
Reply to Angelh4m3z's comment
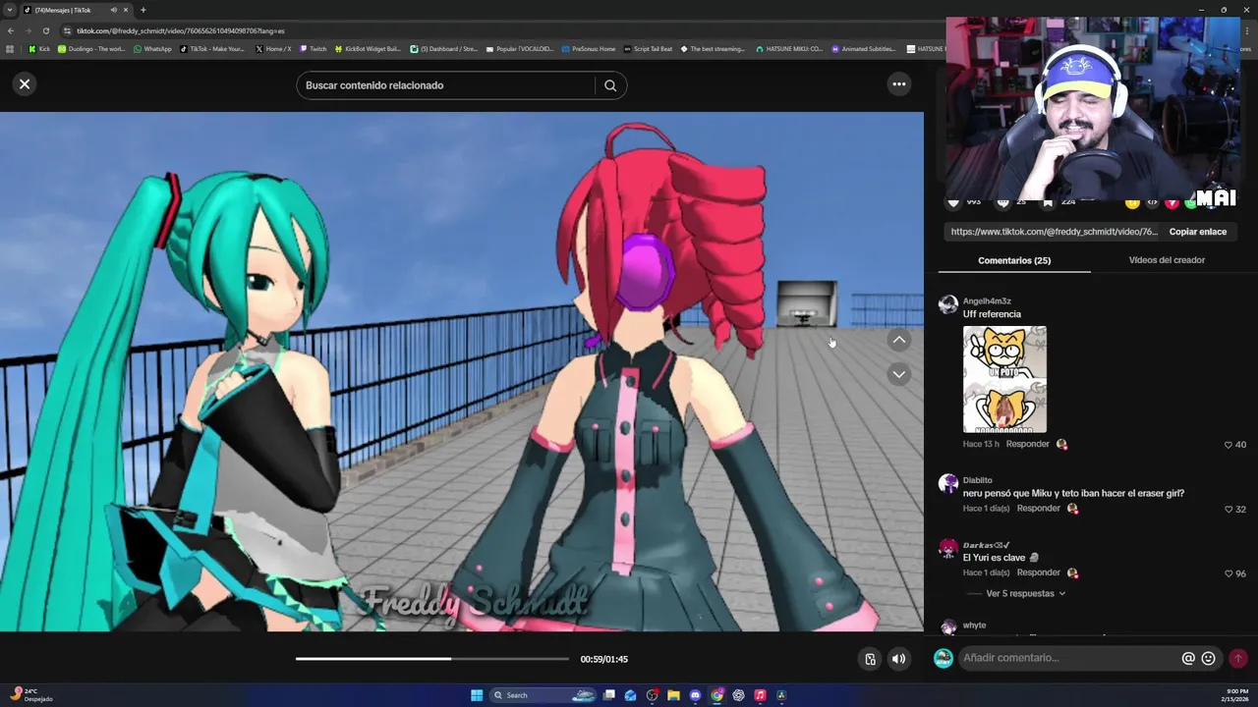1028,444
